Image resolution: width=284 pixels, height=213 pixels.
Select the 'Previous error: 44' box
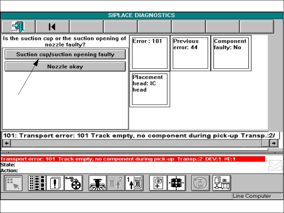190,53
